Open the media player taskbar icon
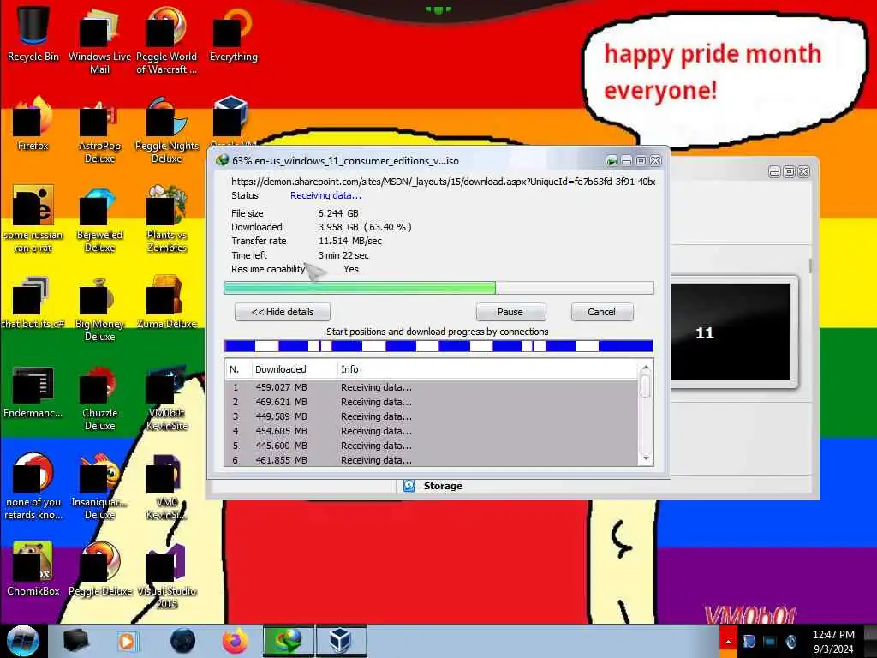The image size is (877, 658). coord(127,641)
